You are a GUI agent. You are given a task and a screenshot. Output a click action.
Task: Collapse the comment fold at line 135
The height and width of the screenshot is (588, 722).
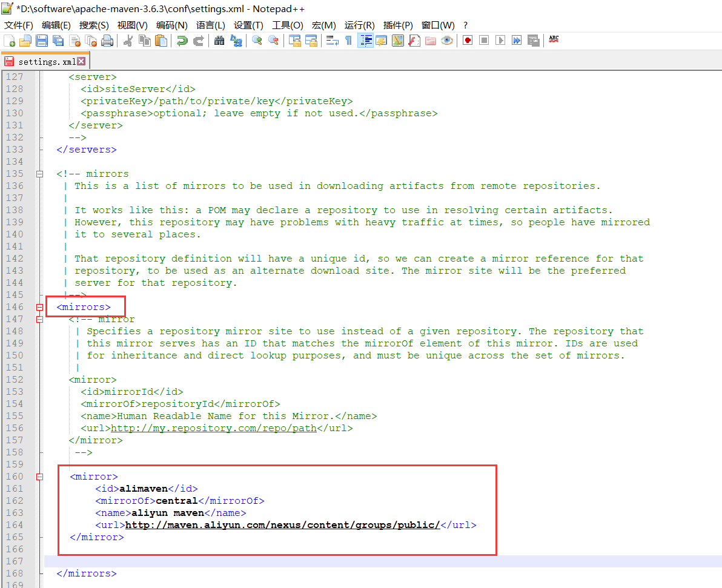click(39, 174)
